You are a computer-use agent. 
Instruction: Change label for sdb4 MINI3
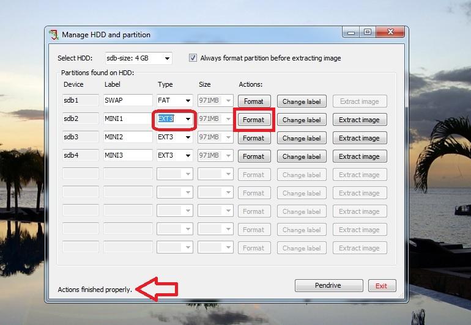(x=302, y=156)
